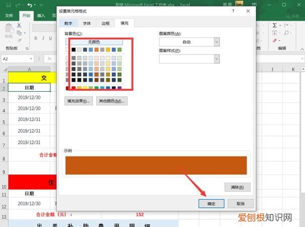Click the Find and Select magnifier icon

[286, 33]
